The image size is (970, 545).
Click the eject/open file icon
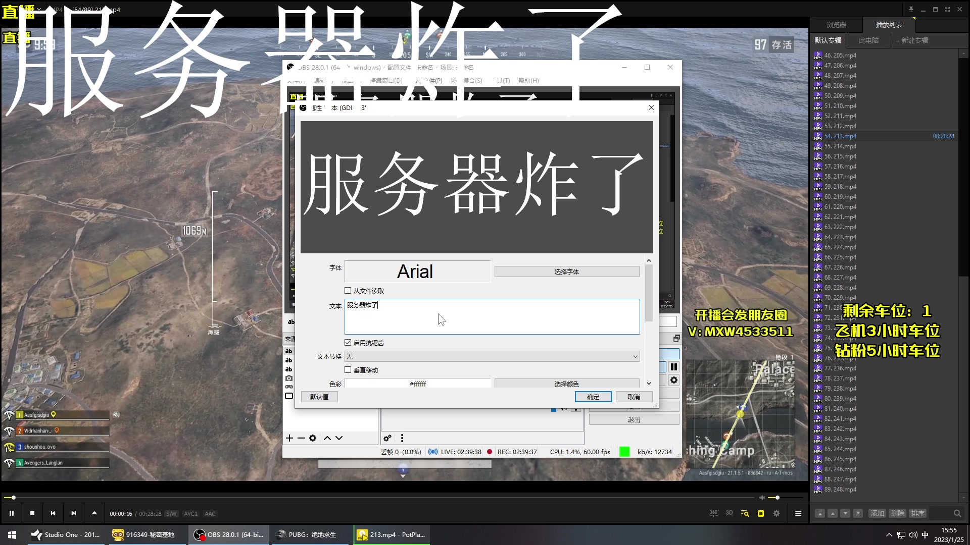tap(94, 513)
